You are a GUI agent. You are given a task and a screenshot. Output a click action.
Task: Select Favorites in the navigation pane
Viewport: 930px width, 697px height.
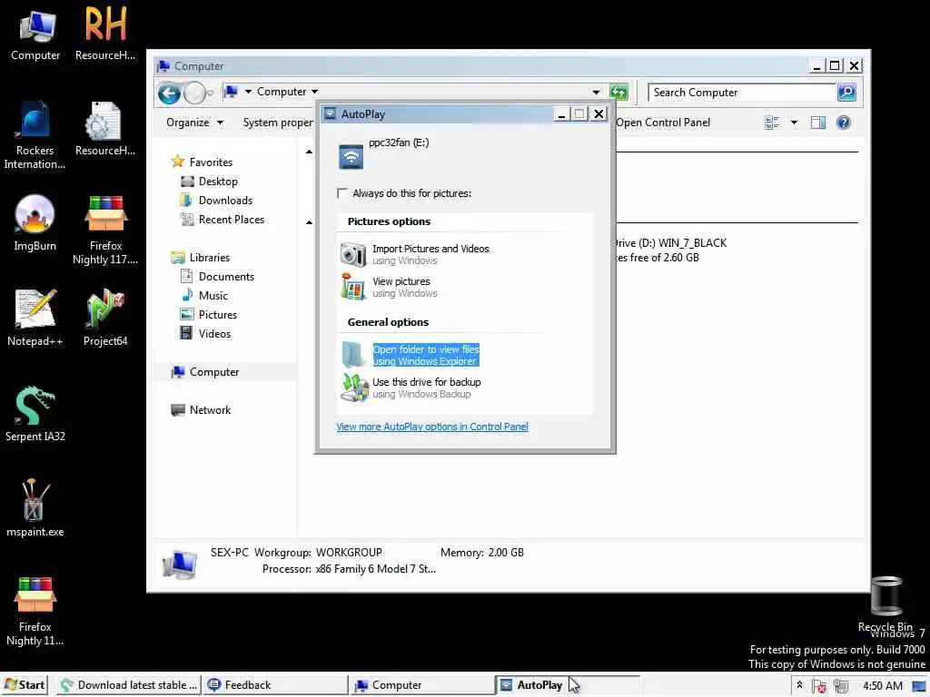(202, 162)
